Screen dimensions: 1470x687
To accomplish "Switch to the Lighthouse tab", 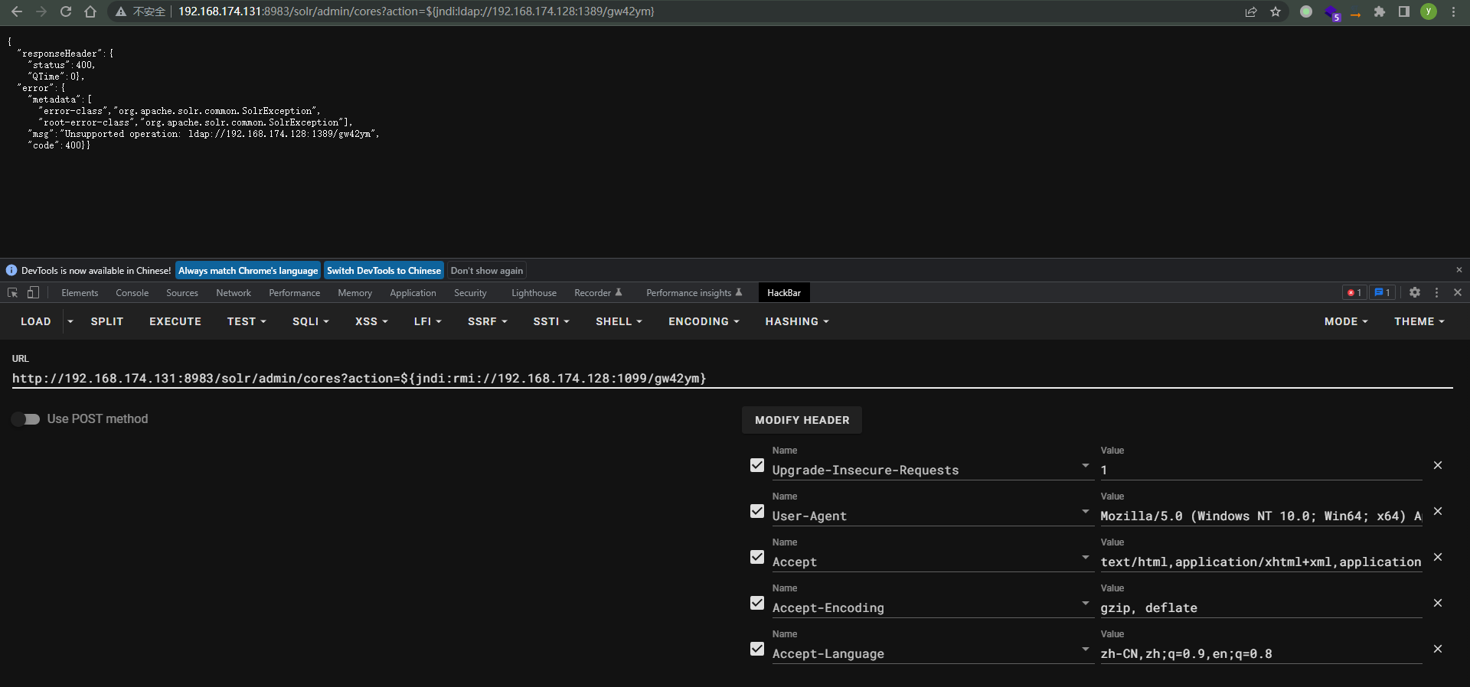I will [x=534, y=293].
